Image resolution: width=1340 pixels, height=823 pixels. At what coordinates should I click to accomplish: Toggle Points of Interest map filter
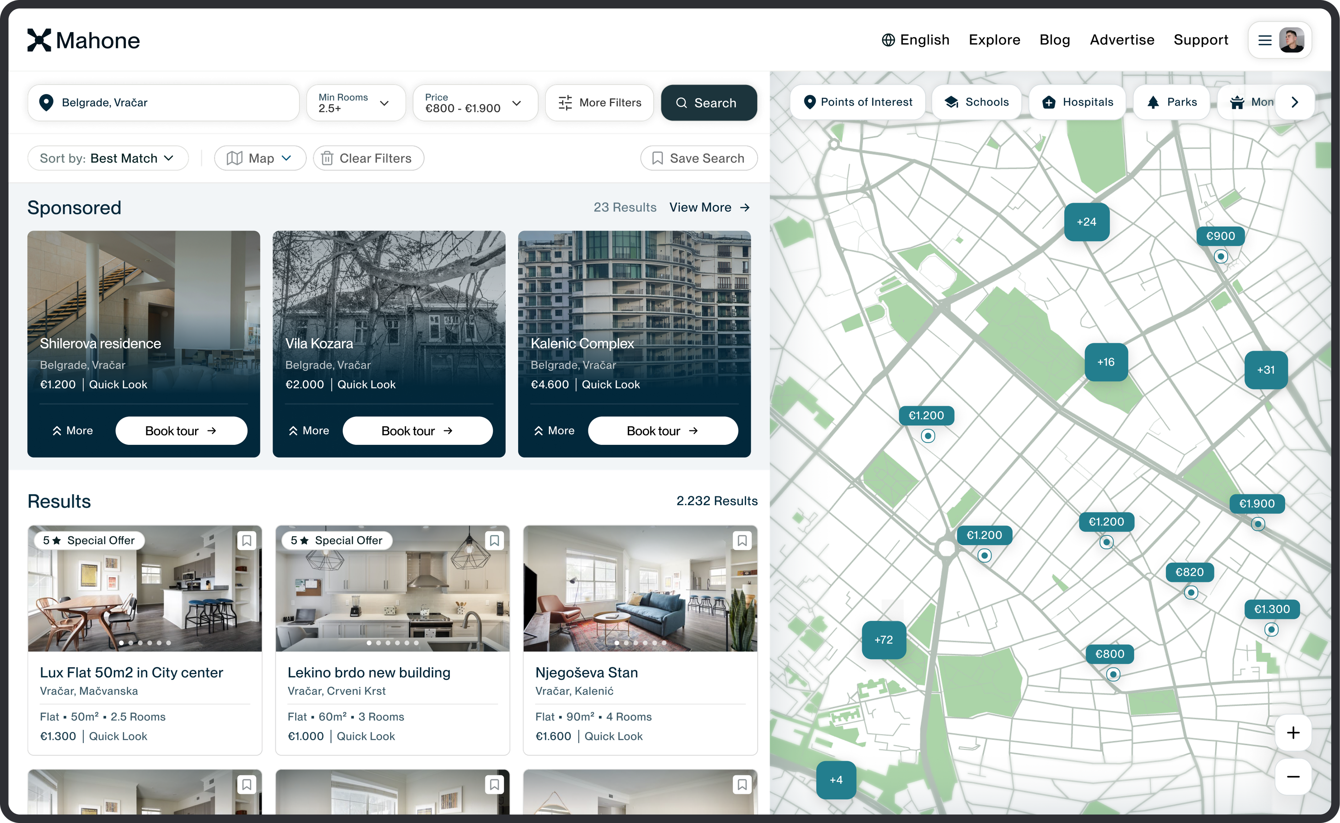858,102
